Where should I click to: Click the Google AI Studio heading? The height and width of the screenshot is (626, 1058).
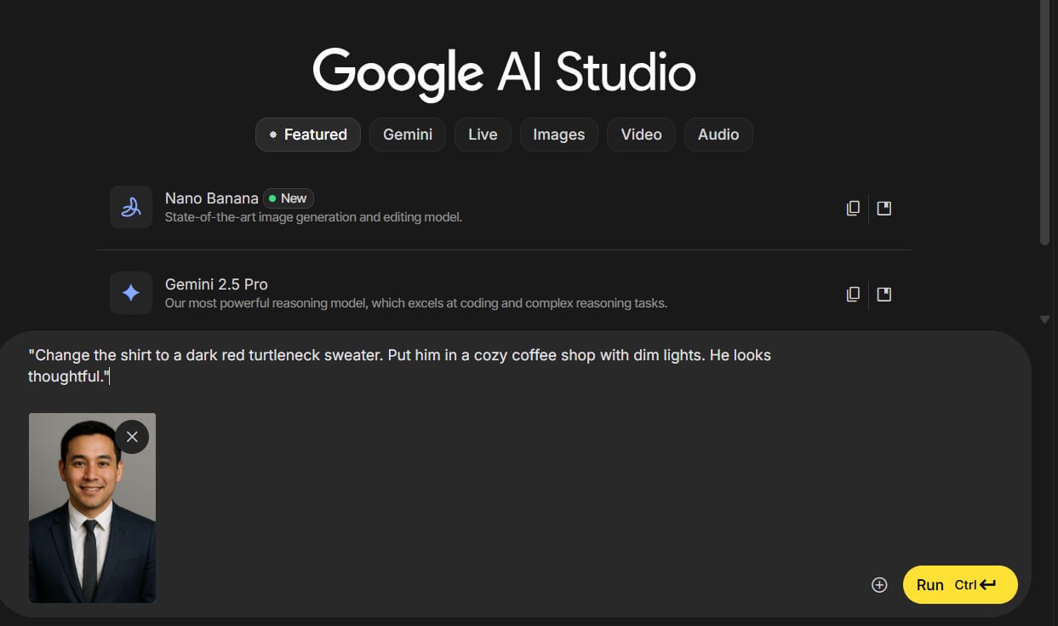[x=504, y=72]
